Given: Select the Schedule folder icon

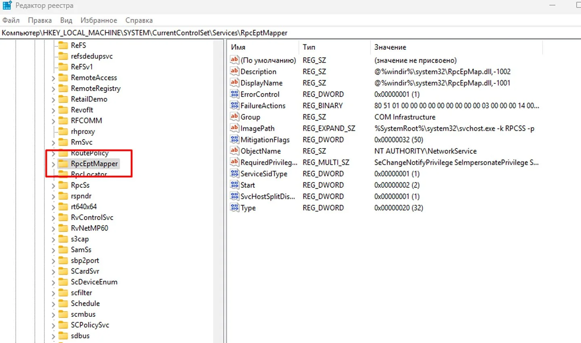Looking at the screenshot, I should click(x=63, y=303).
